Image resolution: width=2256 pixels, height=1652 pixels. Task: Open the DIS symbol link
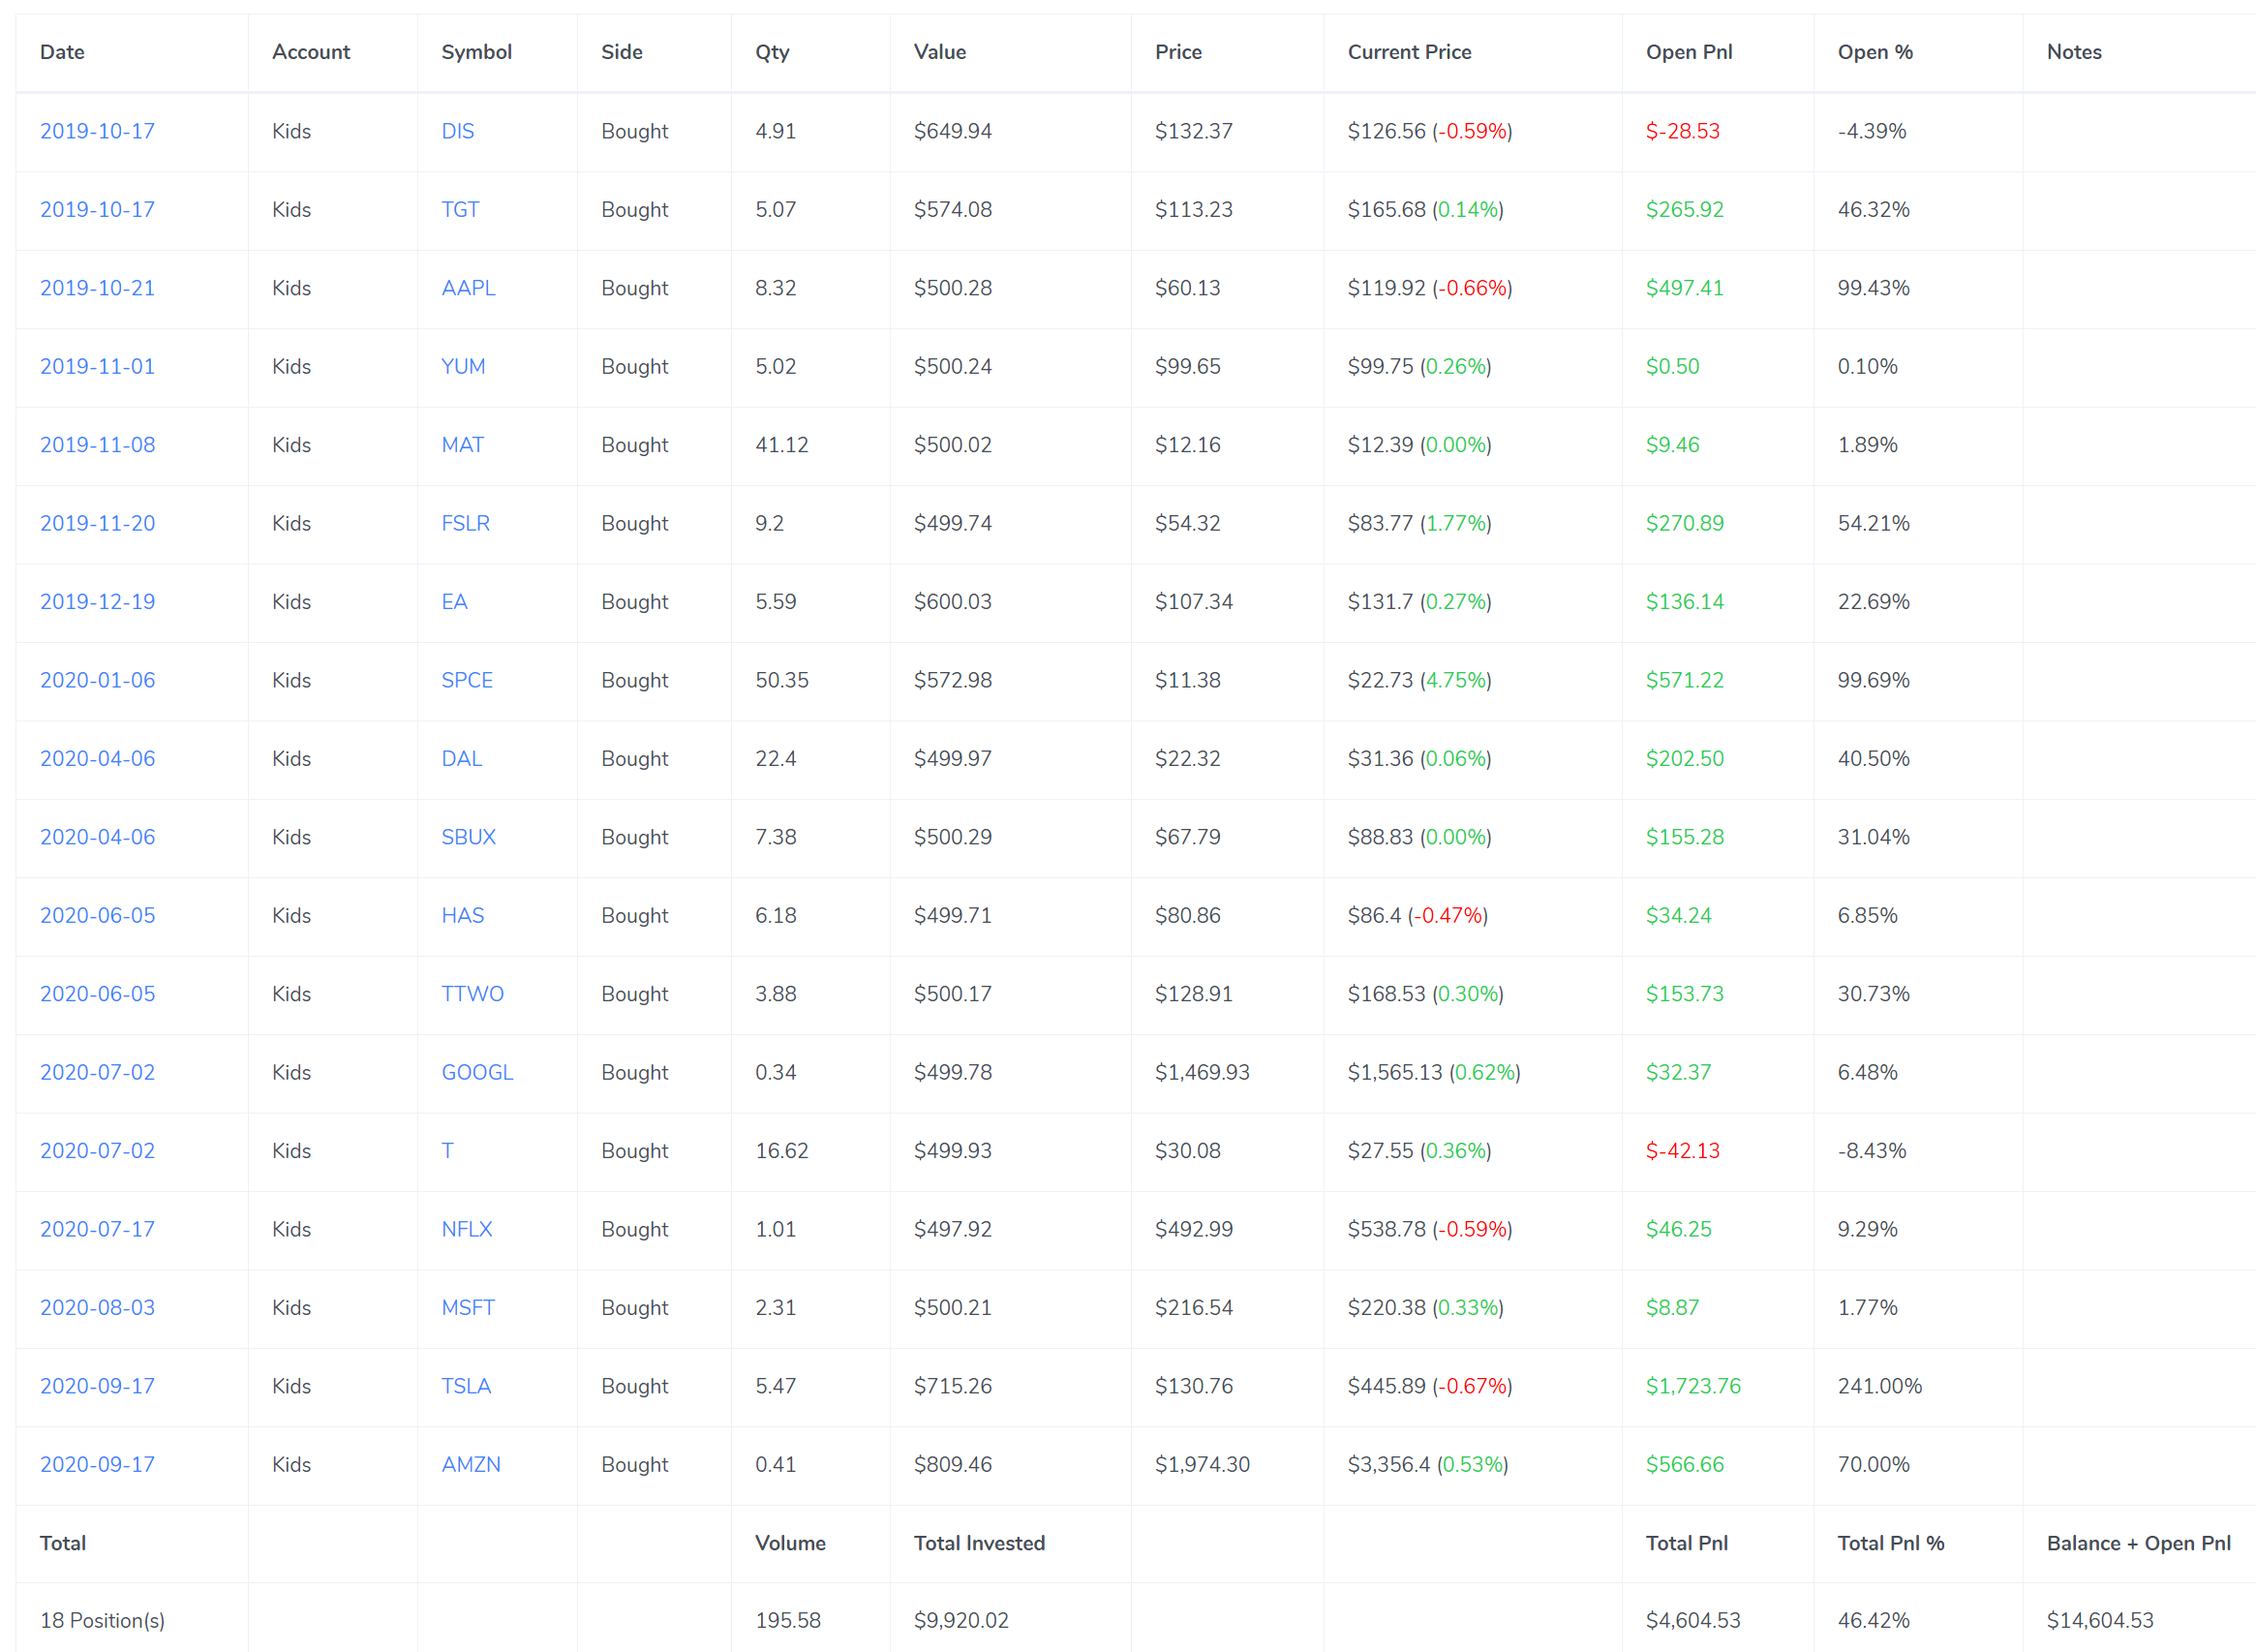click(457, 131)
